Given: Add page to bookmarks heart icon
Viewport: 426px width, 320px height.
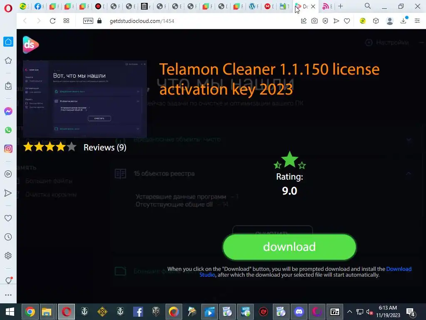Looking at the screenshot, I should tap(347, 21).
